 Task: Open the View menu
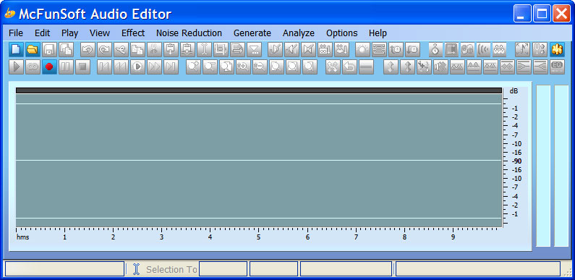[100, 33]
